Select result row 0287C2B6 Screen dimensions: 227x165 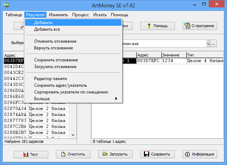[37, 127]
